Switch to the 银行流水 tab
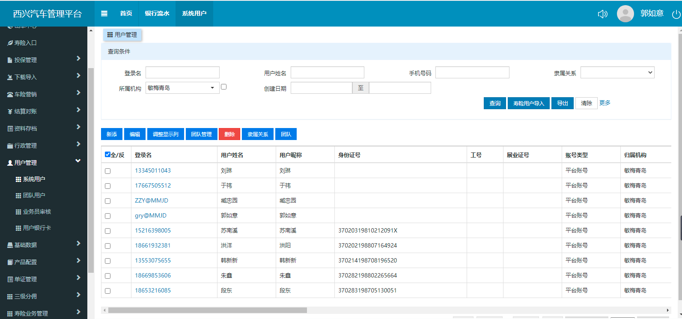 157,13
